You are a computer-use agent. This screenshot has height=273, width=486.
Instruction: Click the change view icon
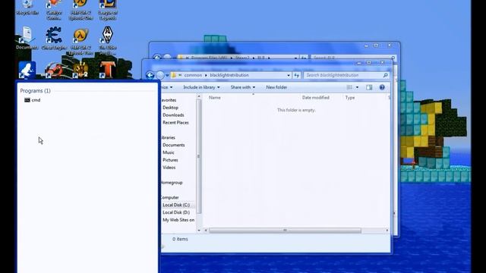[349, 87]
